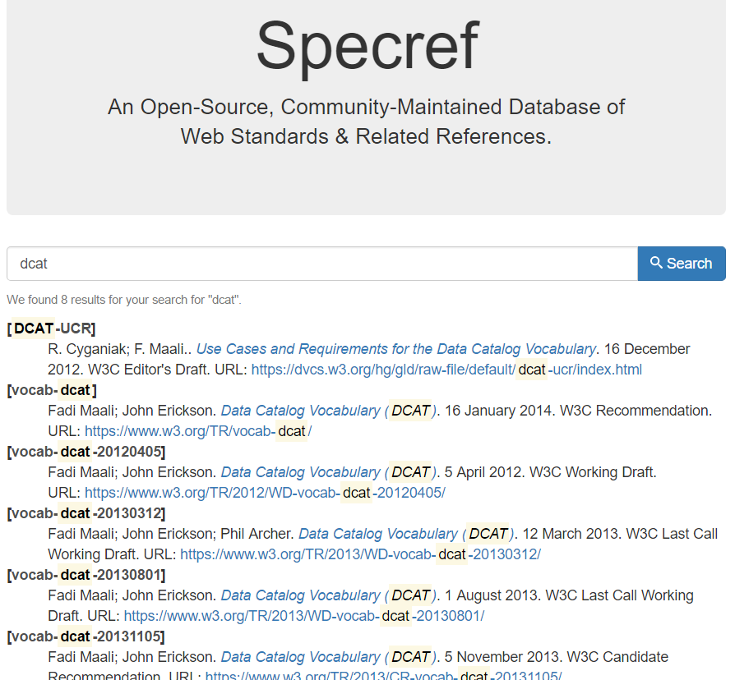Viewport: 735px width, 680px height.
Task: Visit the WD-vocab-dcat-20120405 URL
Action: (x=265, y=493)
